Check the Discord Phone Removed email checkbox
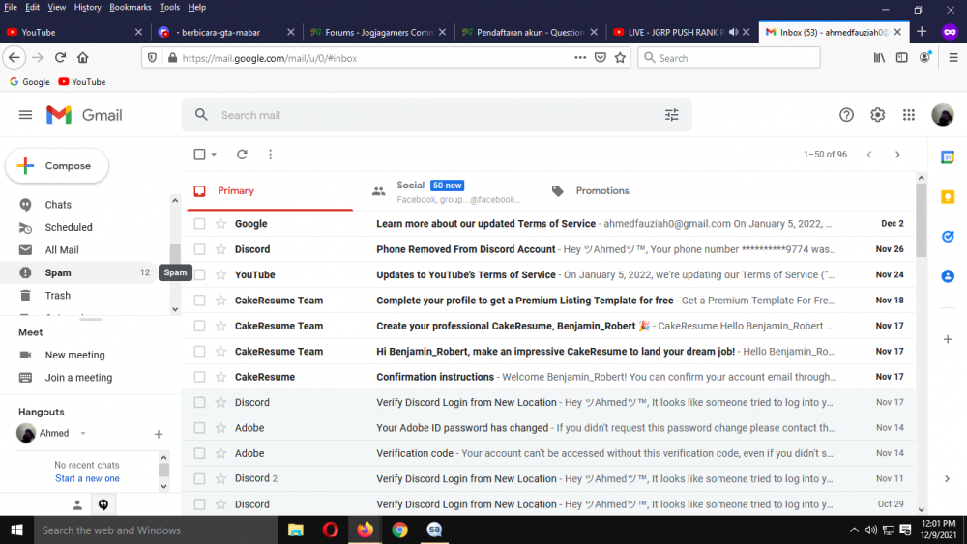Image resolution: width=967 pixels, height=544 pixels. (x=199, y=249)
